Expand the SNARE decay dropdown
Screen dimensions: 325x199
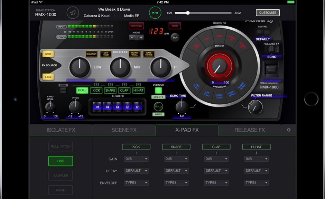pyautogui.click(x=176, y=171)
